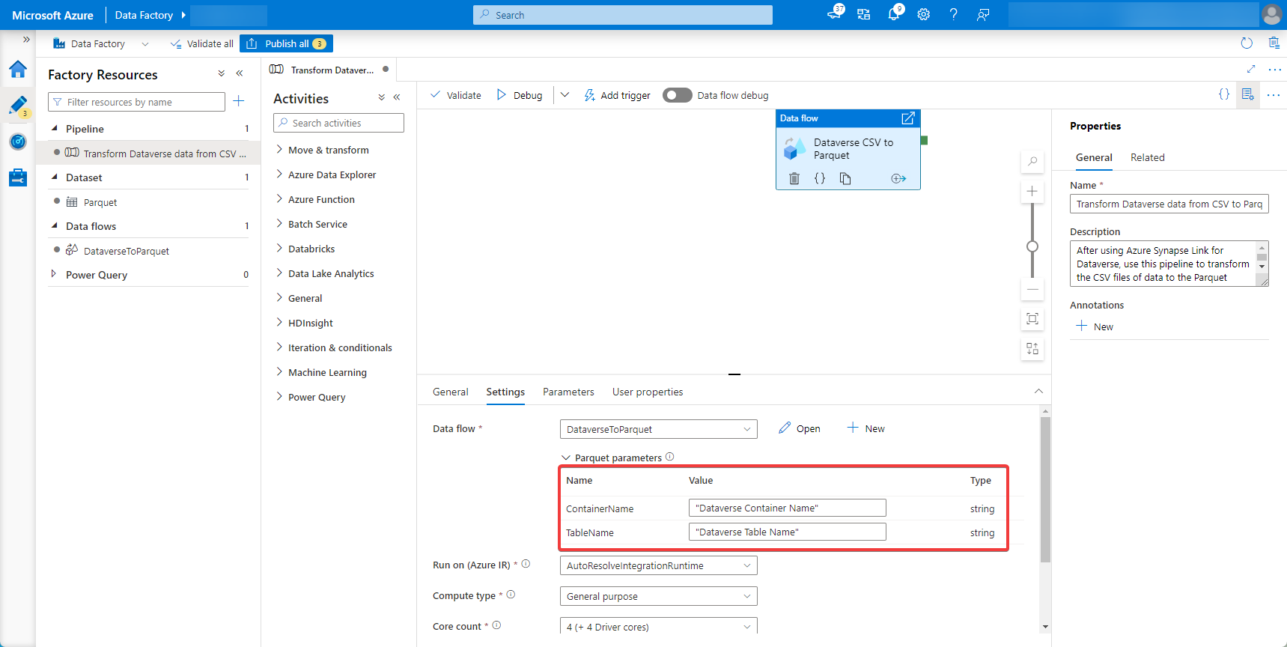Open the Compute type dropdown
This screenshot has height=647, width=1287.
point(658,596)
